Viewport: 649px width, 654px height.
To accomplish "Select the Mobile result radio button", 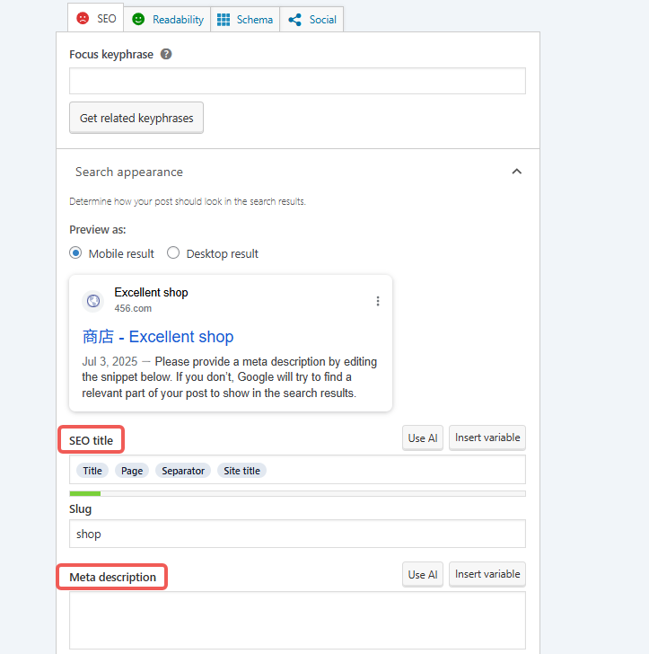I will click(x=75, y=253).
